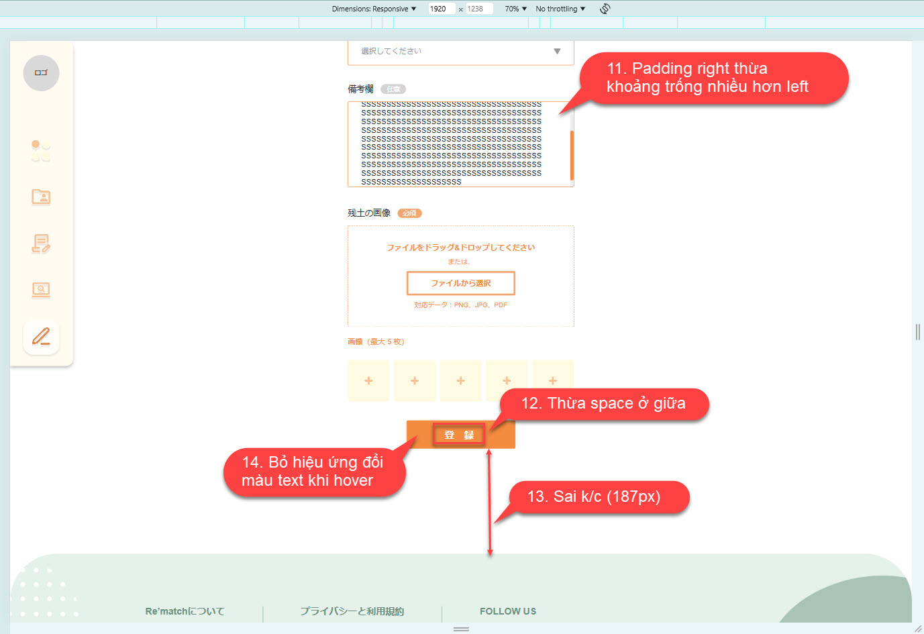Click the orange 登録 submit button
This screenshot has width=924, height=634.
click(x=460, y=435)
